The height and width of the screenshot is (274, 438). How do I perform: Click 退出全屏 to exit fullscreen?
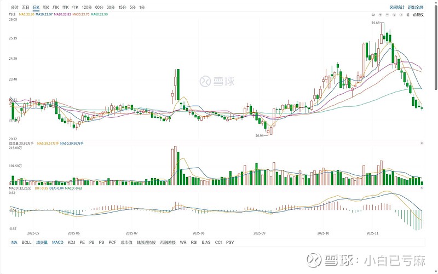tap(416, 7)
